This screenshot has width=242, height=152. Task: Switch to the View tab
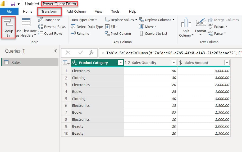(x=98, y=11)
